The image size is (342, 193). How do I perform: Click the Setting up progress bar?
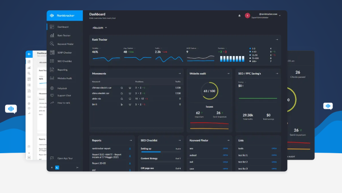tap(161, 152)
